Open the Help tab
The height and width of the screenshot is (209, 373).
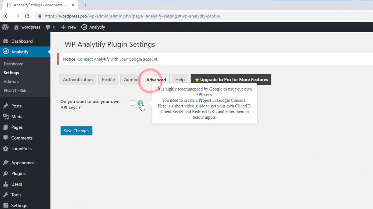(x=180, y=80)
